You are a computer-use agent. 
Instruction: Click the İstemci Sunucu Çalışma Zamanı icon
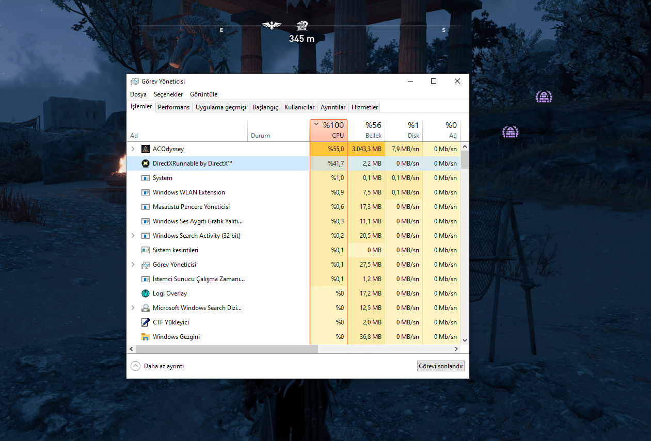146,279
